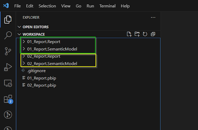Open the Explorer view in activity bar

click(8, 20)
